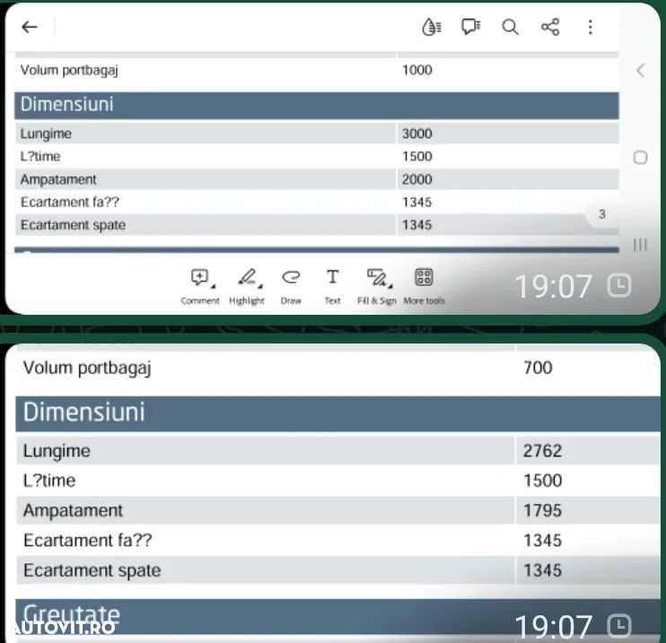Share the PDF document
This screenshot has height=643, width=666.
[x=550, y=27]
